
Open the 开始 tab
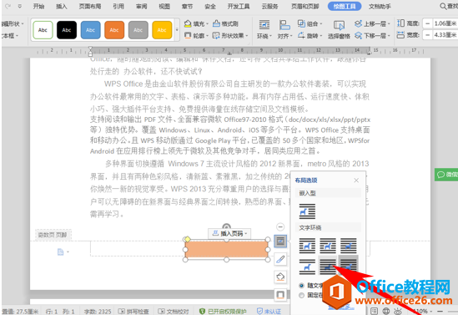[38, 6]
